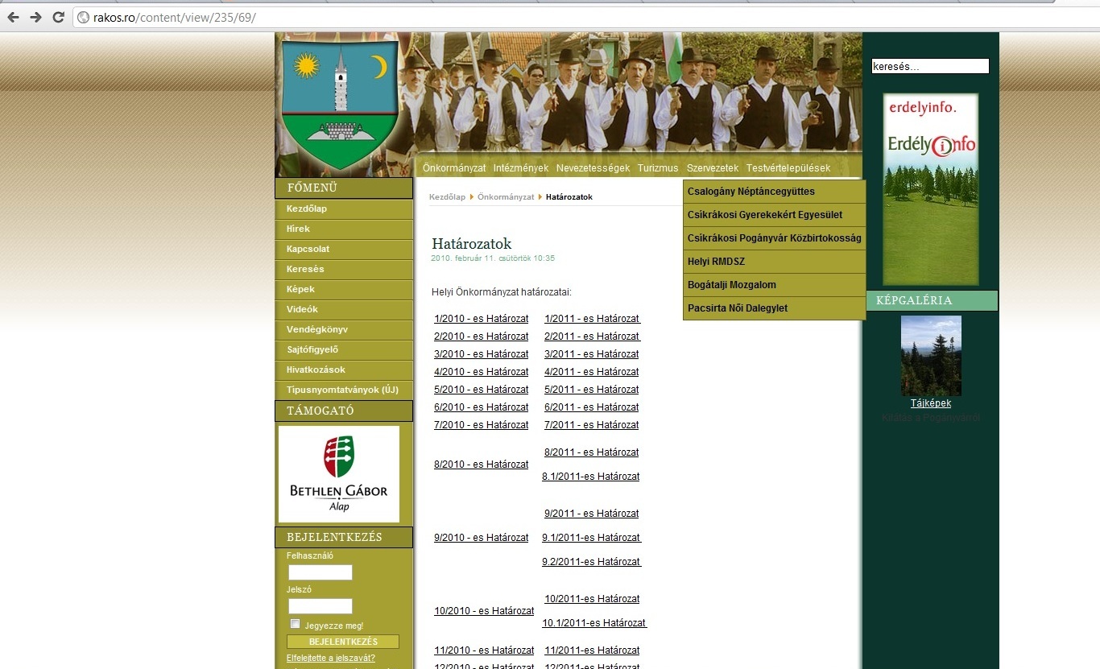Screen dimensions: 1100x669
Task: Click the Jelszó password field
Action: click(x=320, y=606)
